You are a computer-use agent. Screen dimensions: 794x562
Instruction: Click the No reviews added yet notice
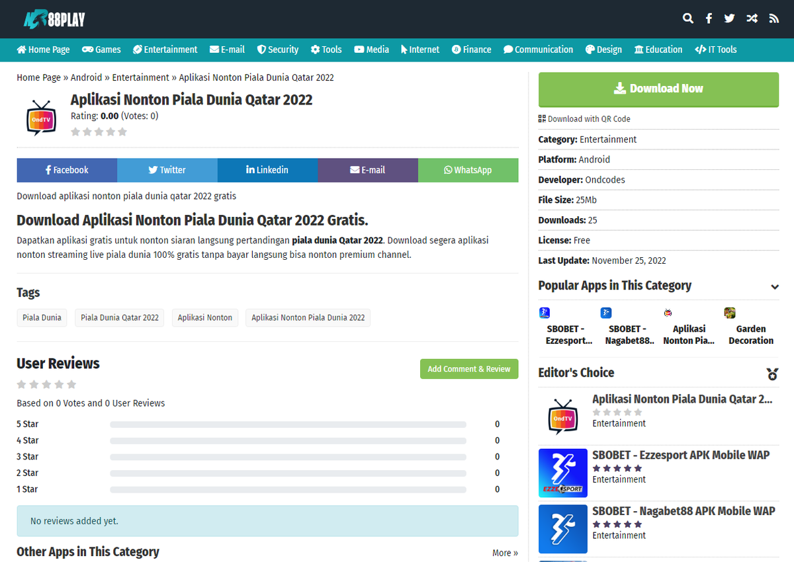click(x=267, y=521)
